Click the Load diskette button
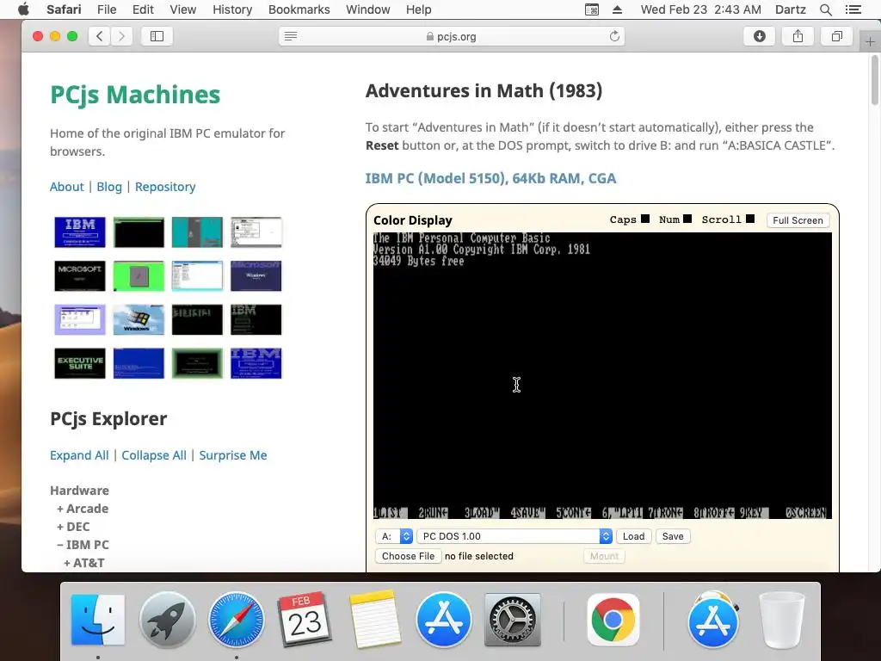Viewport: 881px width, 661px height. [634, 536]
